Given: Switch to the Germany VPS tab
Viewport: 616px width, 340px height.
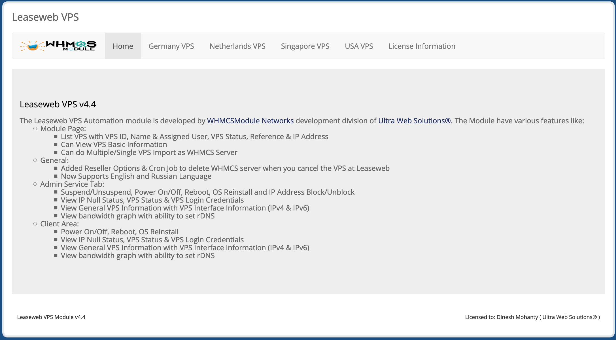Looking at the screenshot, I should click(171, 46).
